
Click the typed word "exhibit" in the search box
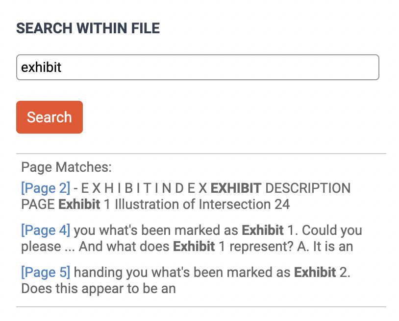(x=42, y=67)
